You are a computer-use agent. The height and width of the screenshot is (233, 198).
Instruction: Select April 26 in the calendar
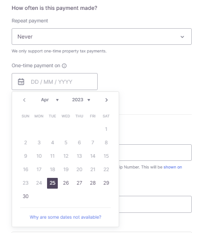pyautogui.click(x=66, y=183)
